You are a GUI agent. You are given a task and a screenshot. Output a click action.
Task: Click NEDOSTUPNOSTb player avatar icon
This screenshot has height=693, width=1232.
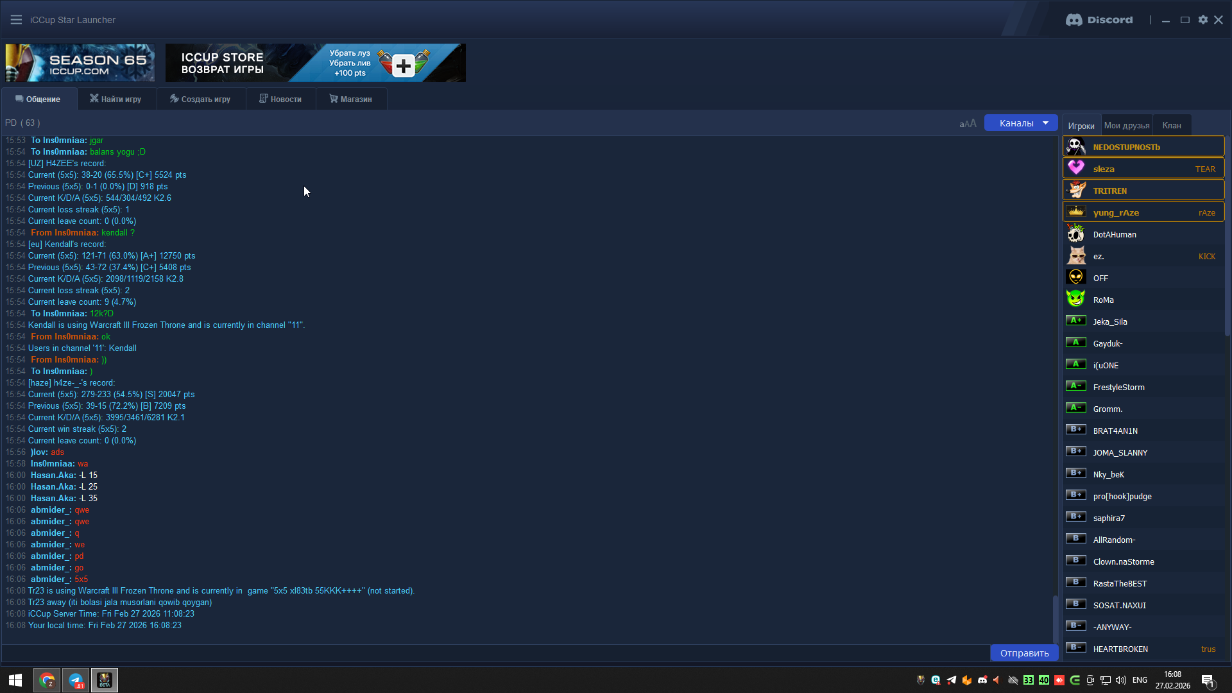pyautogui.click(x=1076, y=147)
